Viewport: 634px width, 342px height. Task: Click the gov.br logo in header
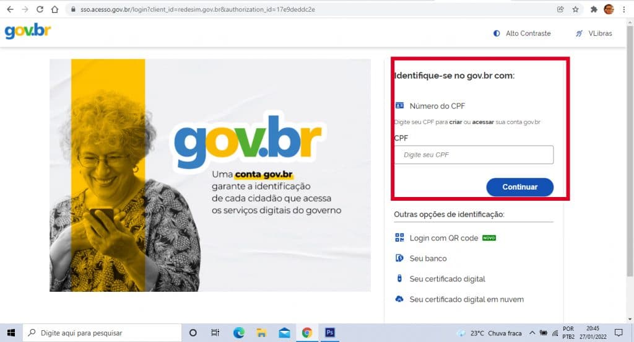point(28,31)
